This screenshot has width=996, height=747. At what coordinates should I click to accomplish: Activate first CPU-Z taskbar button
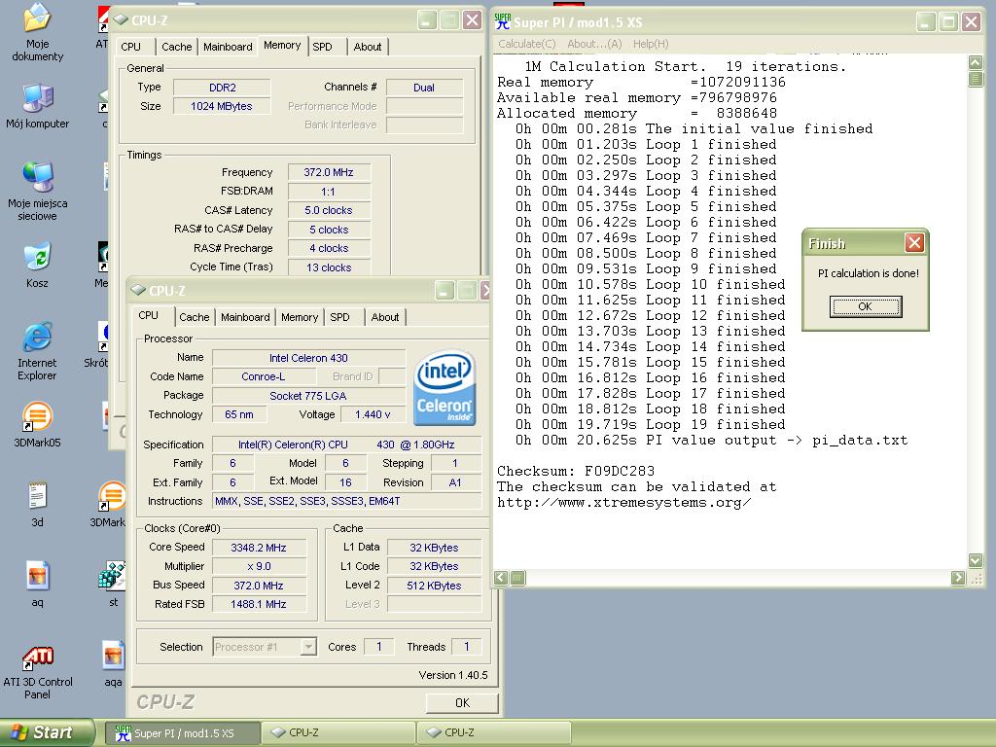click(338, 733)
